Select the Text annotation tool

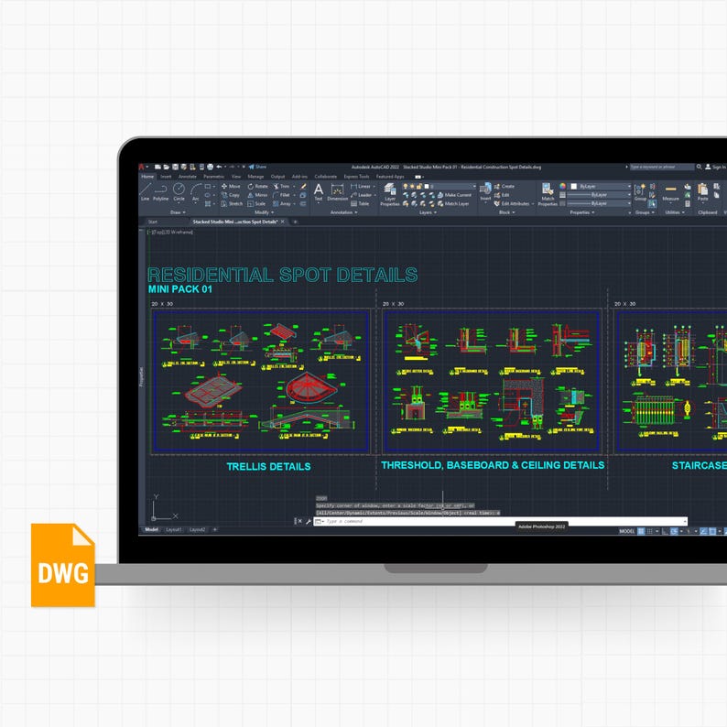pos(319,191)
